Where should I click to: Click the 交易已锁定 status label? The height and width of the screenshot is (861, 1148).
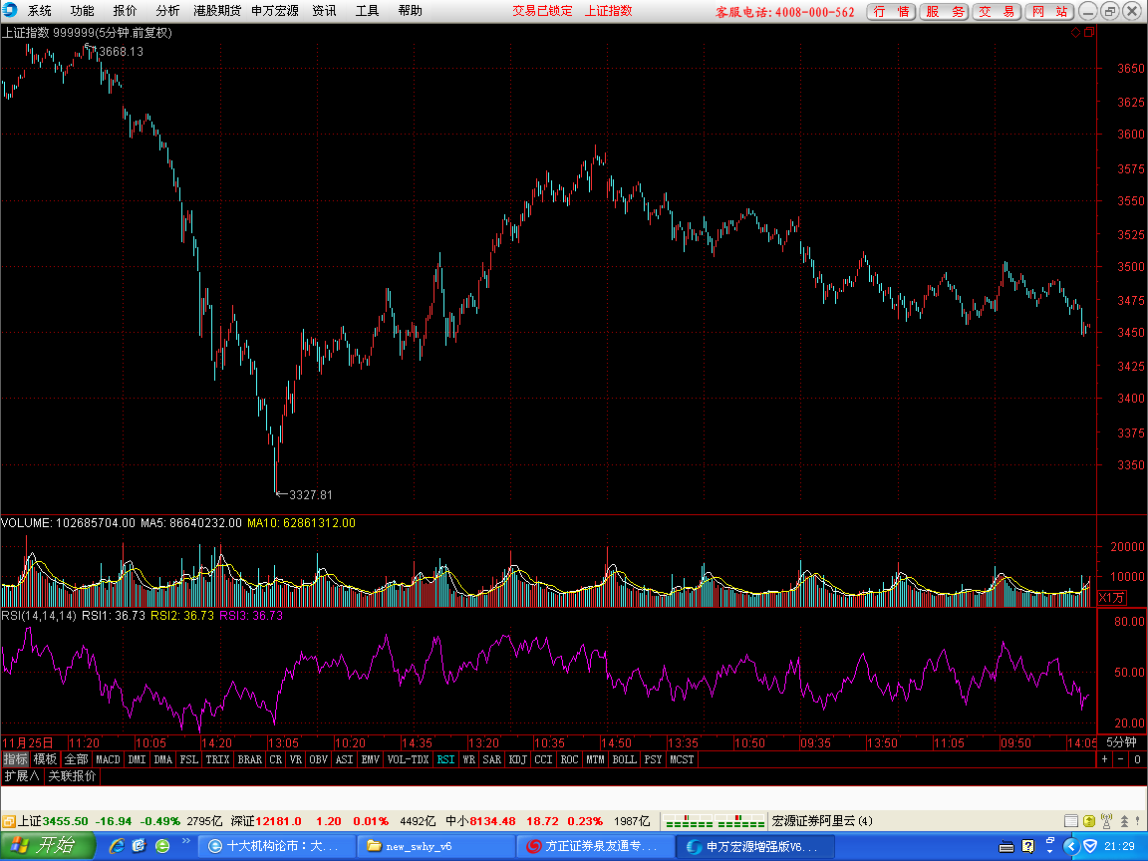(x=542, y=11)
